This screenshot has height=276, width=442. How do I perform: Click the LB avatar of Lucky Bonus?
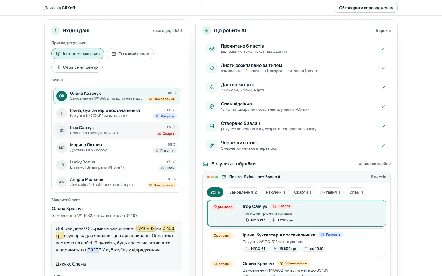[62, 165]
